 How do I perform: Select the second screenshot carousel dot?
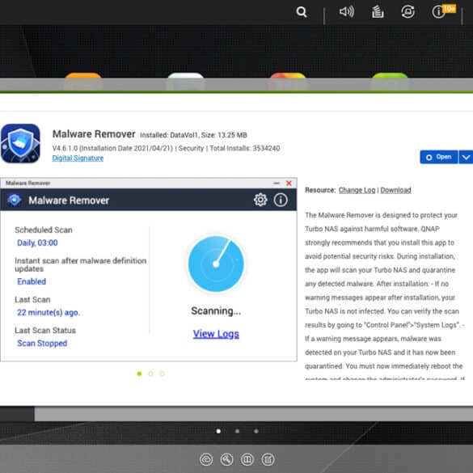(x=151, y=374)
